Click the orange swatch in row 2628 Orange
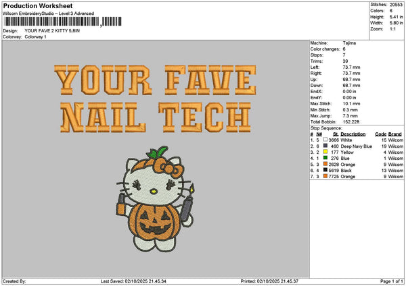Viewport: 406px width, 286px height. click(325, 164)
